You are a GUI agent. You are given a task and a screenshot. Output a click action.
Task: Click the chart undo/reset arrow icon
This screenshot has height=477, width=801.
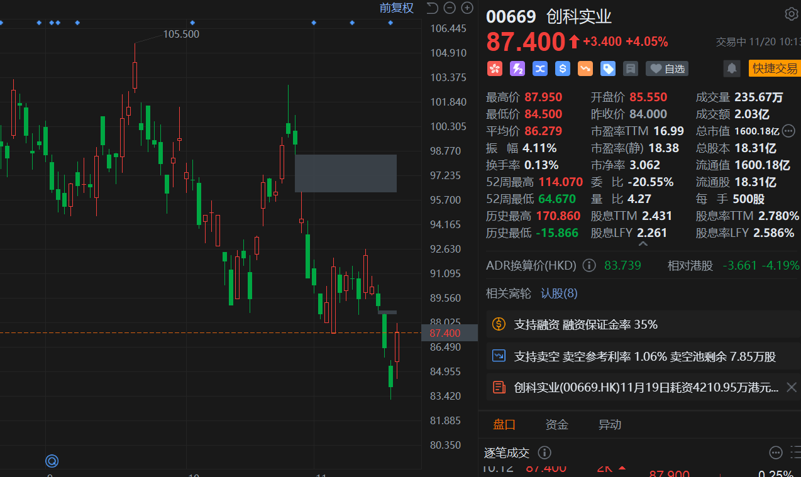point(432,8)
